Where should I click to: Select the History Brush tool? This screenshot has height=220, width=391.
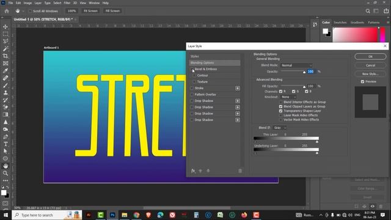tap(5, 100)
